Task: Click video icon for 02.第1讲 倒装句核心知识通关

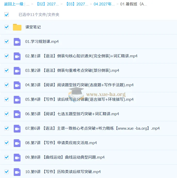Action: point(17,56)
